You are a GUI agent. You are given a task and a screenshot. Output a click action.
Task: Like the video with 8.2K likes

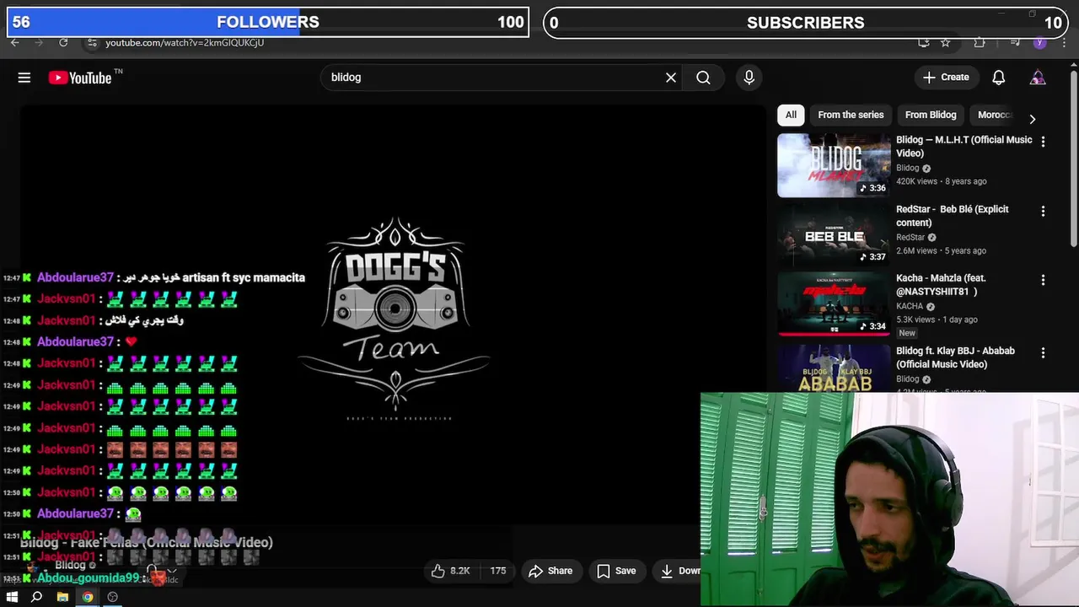coord(451,571)
